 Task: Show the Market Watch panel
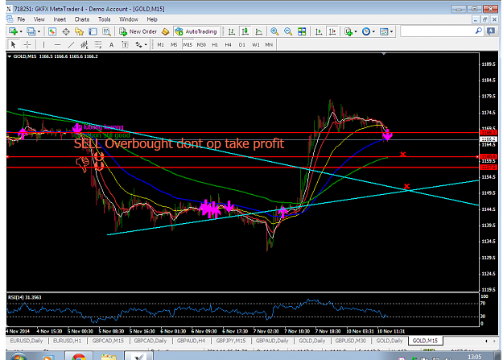(52, 31)
